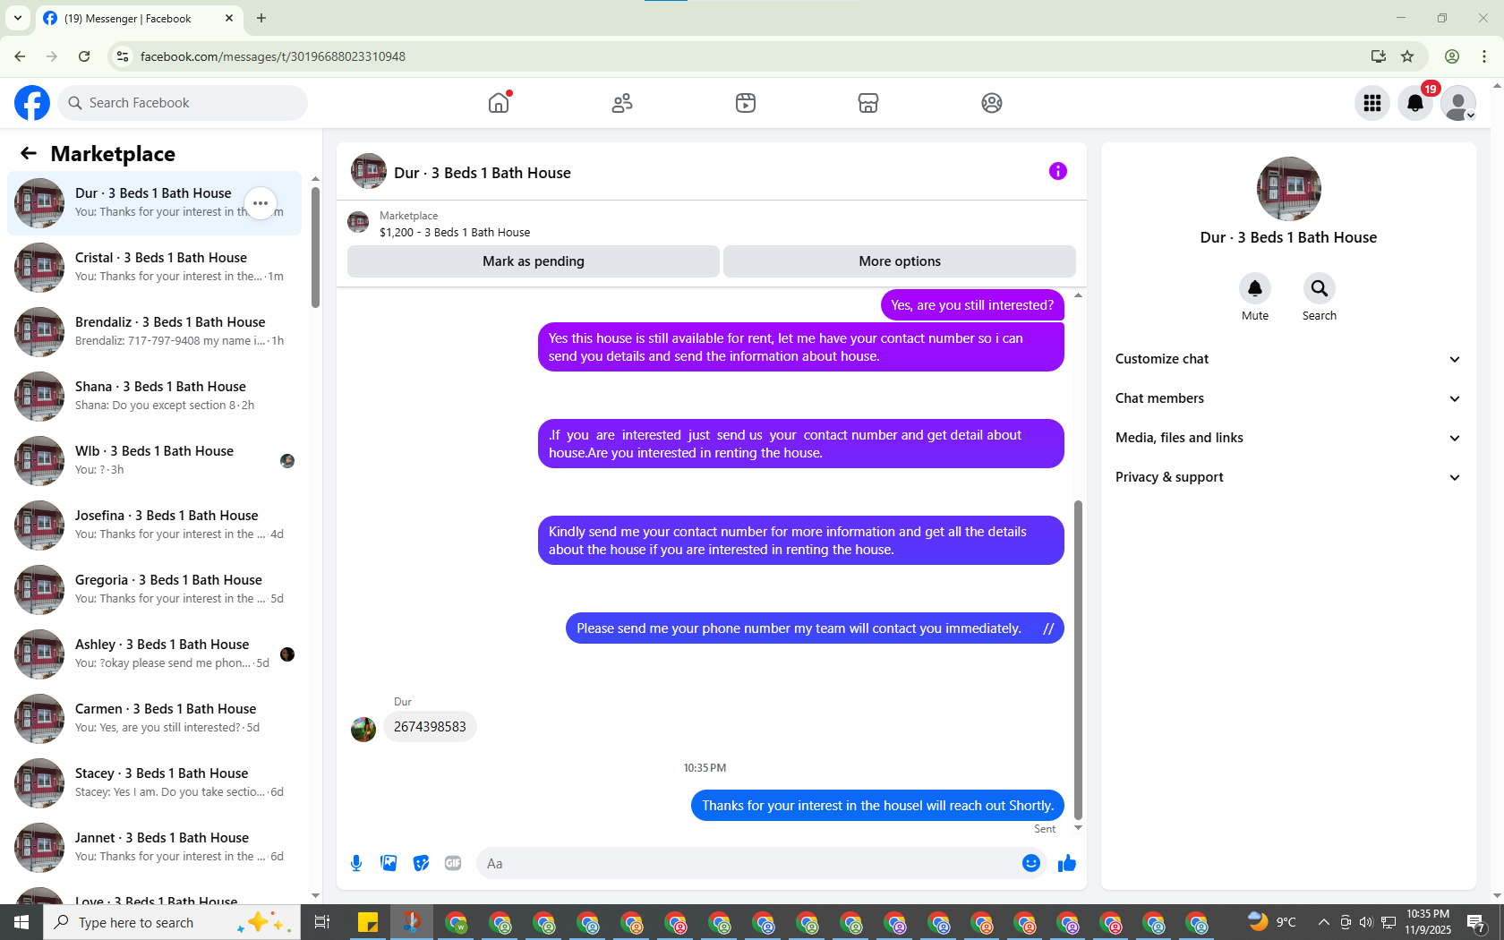The image size is (1504, 940).
Task: Record a voice clip with microphone icon
Action: point(356,863)
